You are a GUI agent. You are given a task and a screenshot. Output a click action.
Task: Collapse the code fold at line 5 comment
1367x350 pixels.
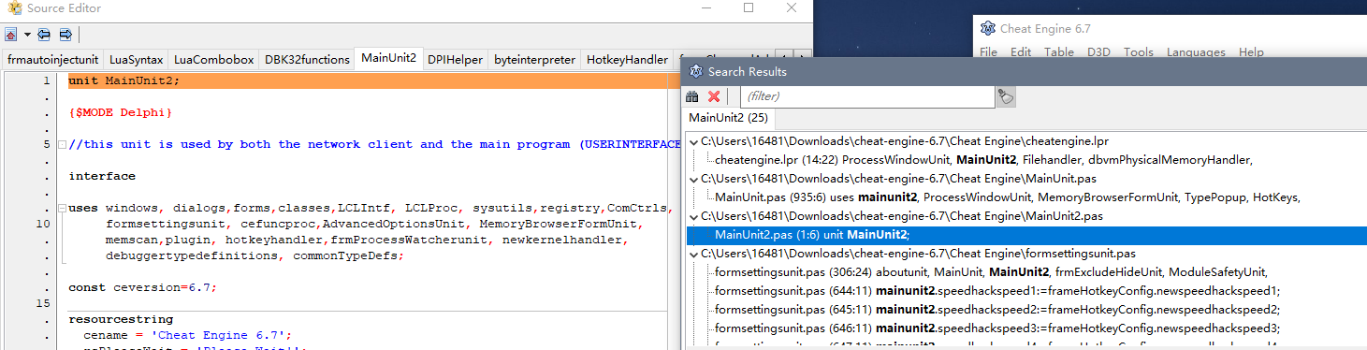62,144
